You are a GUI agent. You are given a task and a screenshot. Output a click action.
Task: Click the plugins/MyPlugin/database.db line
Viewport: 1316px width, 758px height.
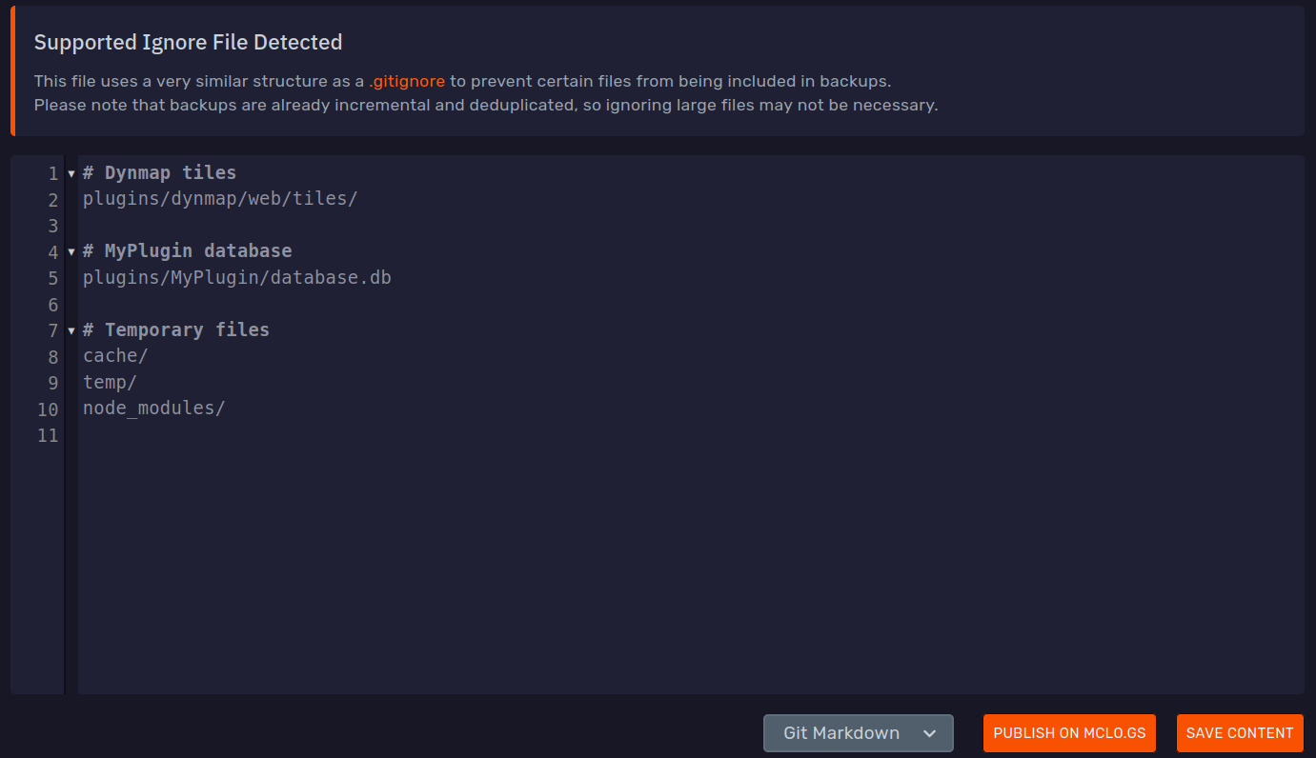(236, 277)
